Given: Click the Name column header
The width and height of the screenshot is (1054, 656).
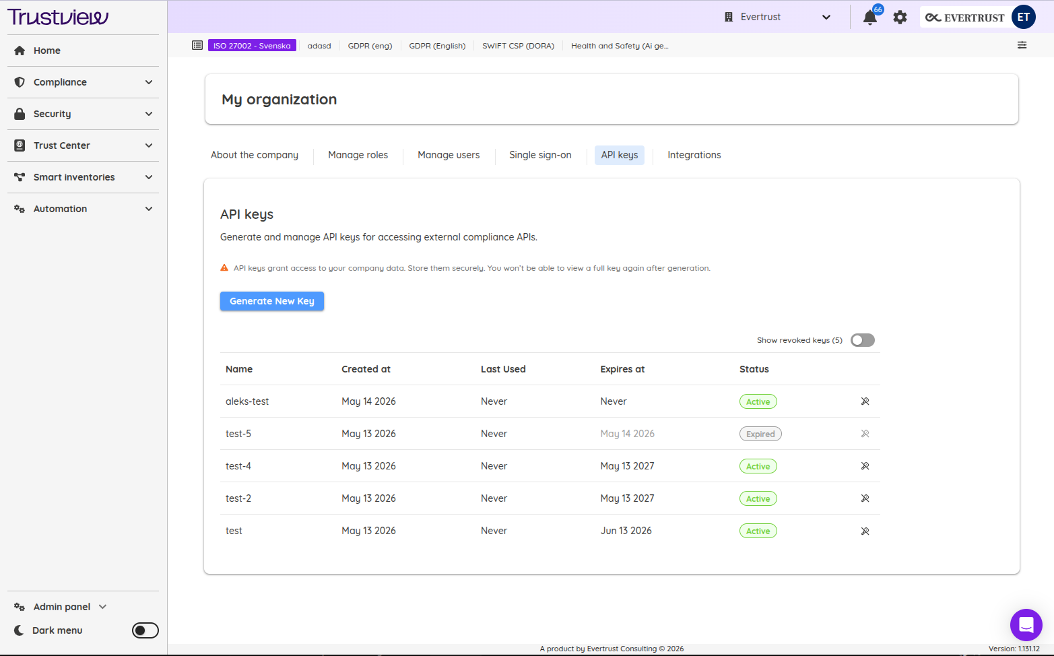Looking at the screenshot, I should tap(239, 369).
